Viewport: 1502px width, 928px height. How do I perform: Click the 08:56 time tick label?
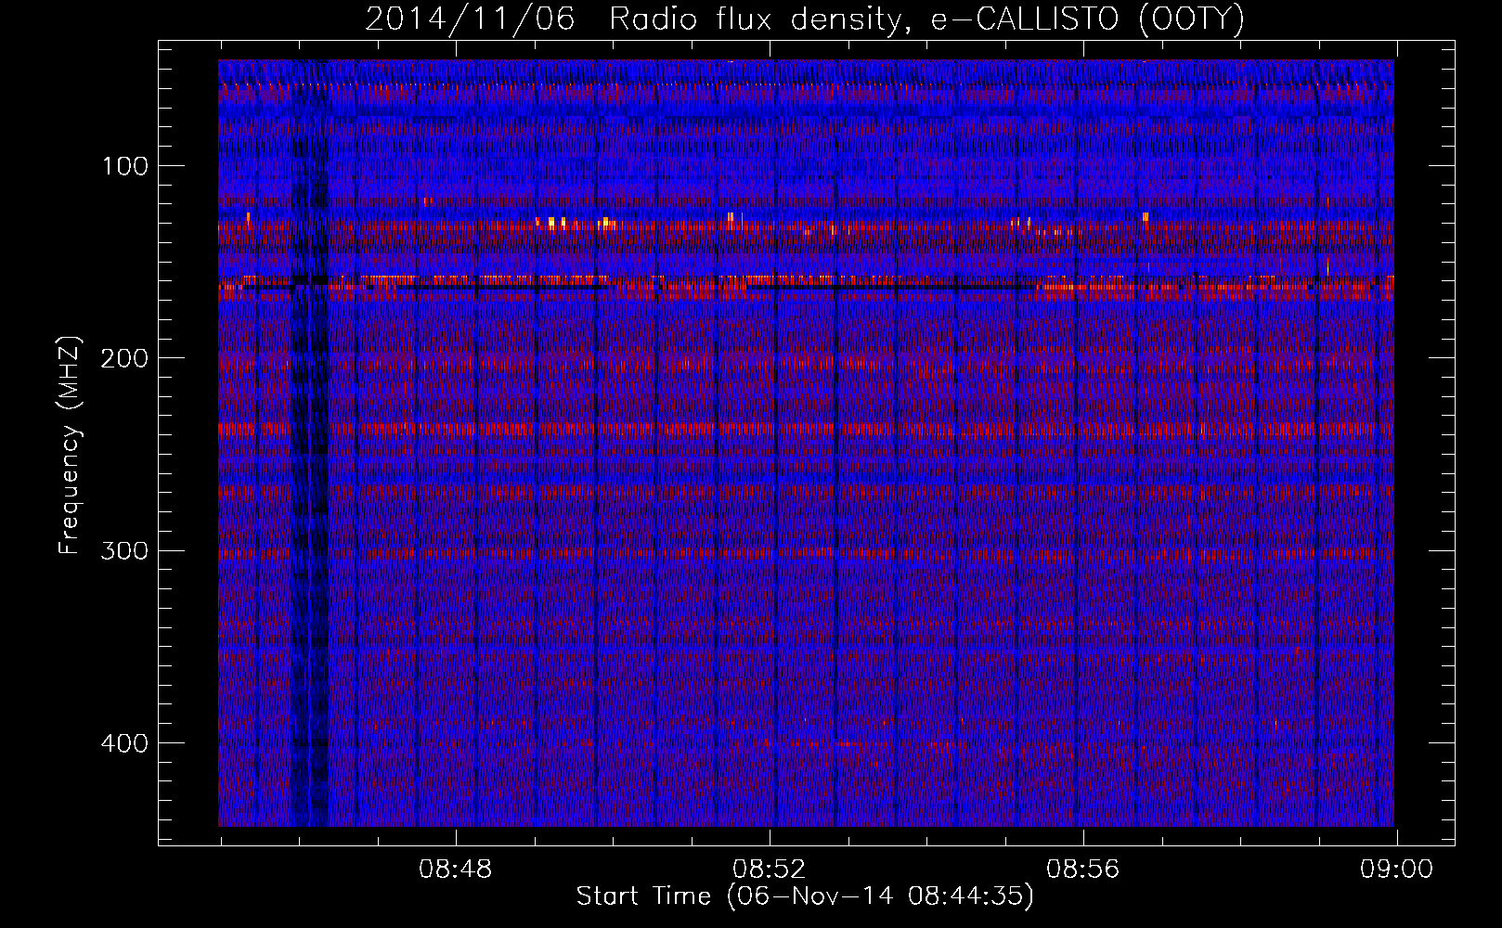[x=1082, y=870]
